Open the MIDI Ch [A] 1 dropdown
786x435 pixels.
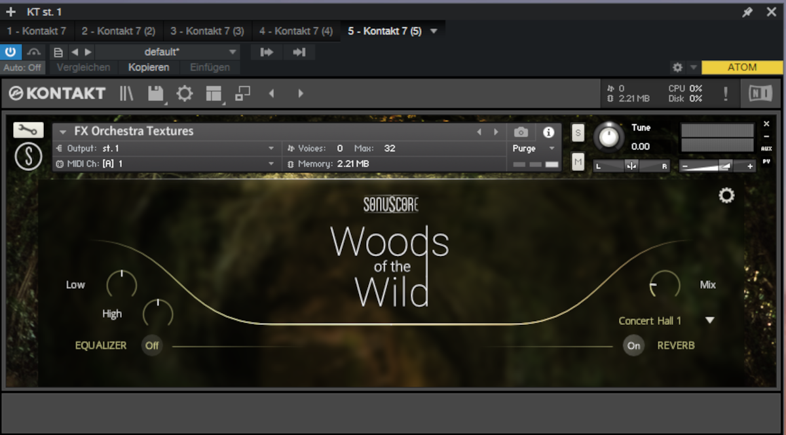click(x=167, y=164)
